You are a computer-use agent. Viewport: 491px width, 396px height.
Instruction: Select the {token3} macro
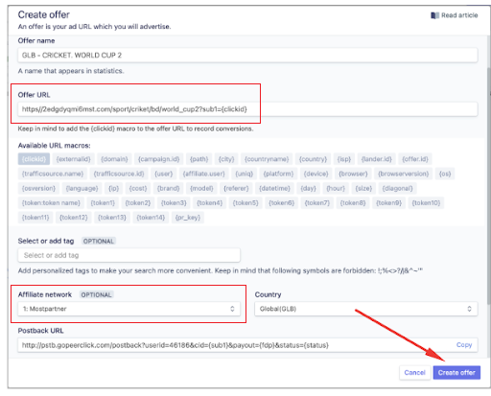point(174,203)
